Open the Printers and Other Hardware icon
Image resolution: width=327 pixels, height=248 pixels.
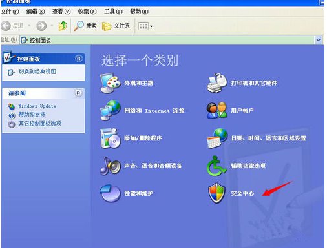(217, 83)
